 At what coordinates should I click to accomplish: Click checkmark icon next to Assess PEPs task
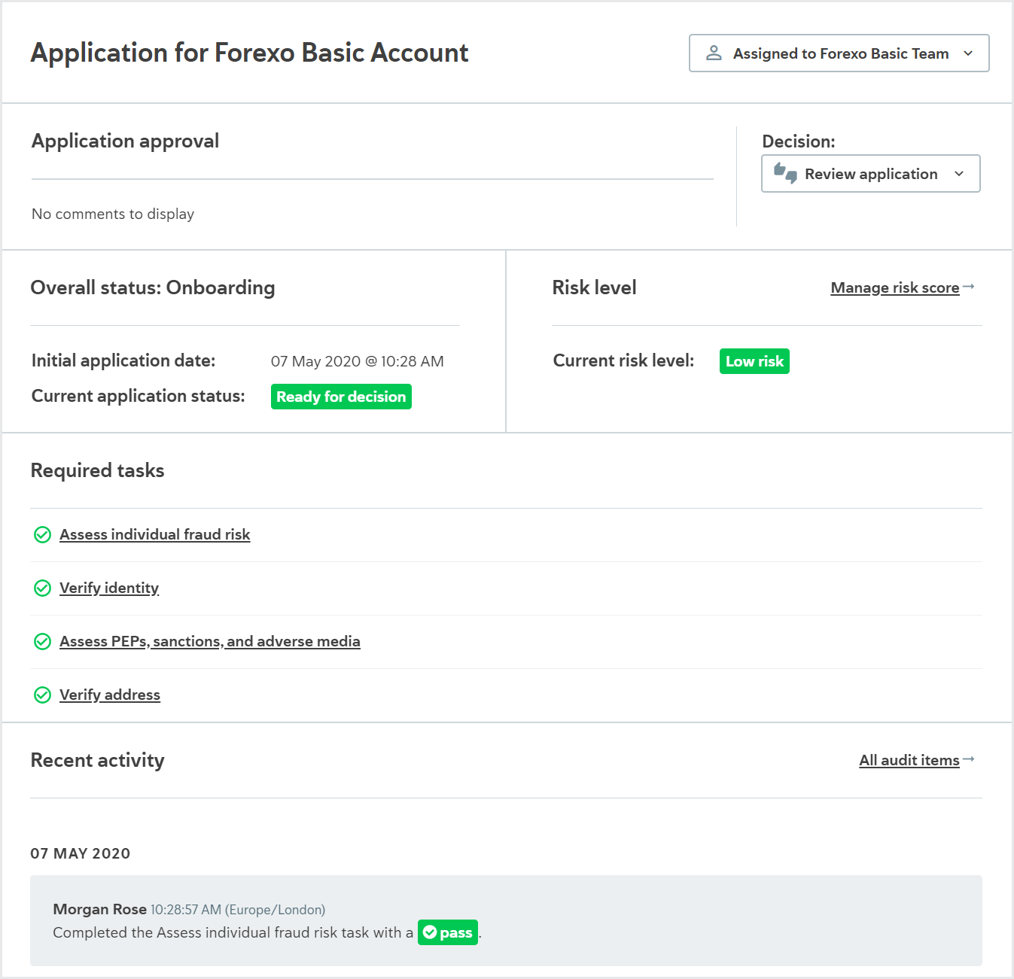pos(43,641)
